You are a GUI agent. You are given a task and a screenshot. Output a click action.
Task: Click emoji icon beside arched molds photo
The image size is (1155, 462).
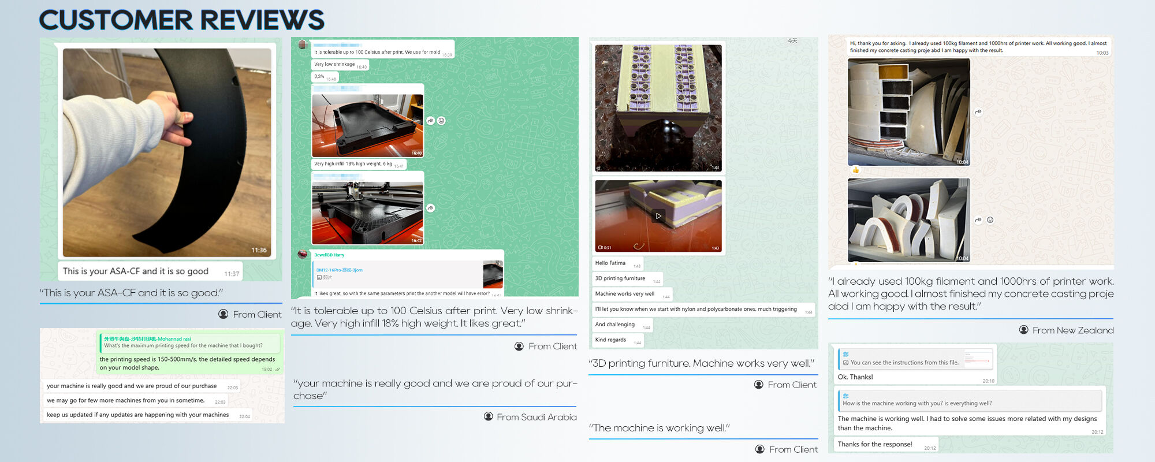point(990,220)
